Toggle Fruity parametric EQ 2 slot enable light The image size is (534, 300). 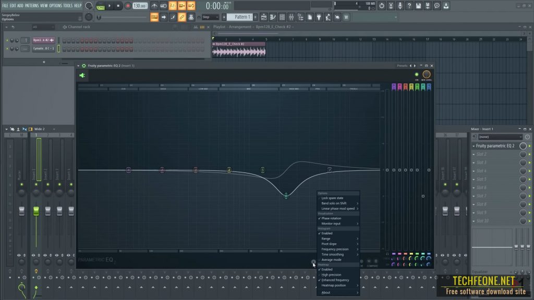click(x=530, y=146)
